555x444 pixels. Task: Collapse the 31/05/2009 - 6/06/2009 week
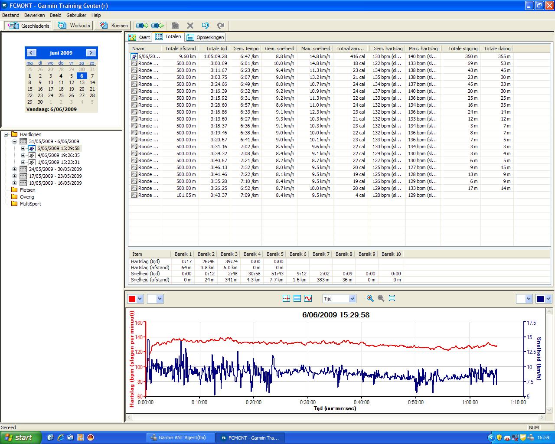click(x=14, y=141)
